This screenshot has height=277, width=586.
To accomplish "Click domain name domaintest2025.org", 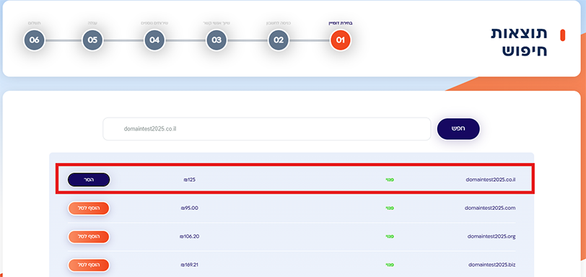I will click(x=491, y=237).
